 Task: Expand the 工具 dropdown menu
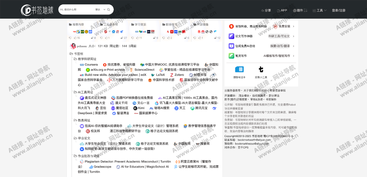(x=320, y=10)
